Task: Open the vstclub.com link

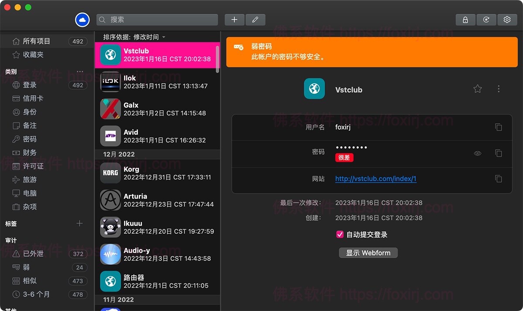Action: click(375, 179)
